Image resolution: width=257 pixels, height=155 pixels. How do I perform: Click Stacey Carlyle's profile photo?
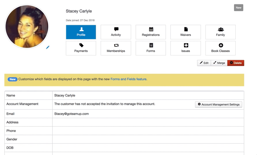click(27, 27)
